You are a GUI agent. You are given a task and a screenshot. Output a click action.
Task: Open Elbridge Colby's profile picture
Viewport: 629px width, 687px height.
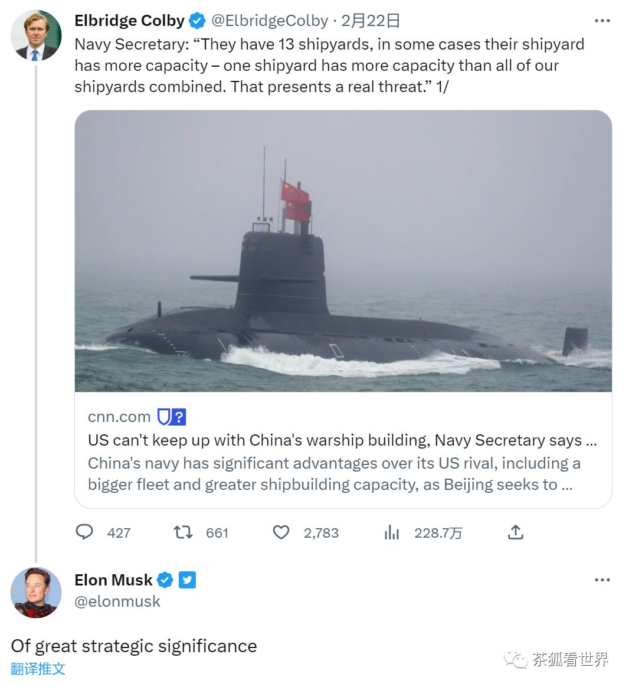pyautogui.click(x=36, y=35)
